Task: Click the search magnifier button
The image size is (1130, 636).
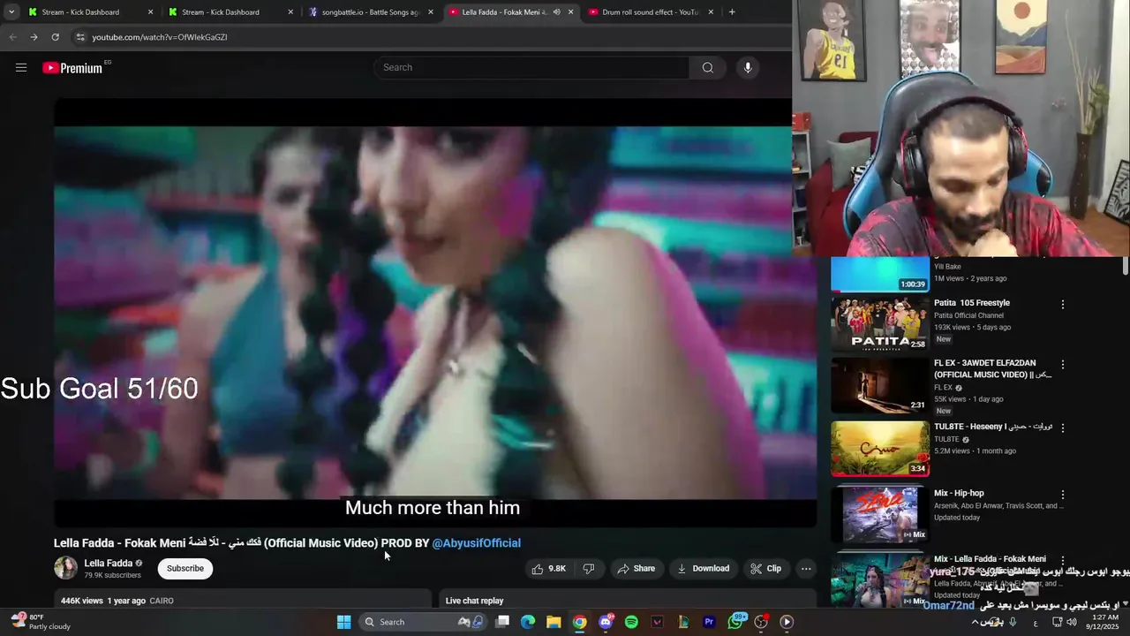Action: pyautogui.click(x=707, y=67)
